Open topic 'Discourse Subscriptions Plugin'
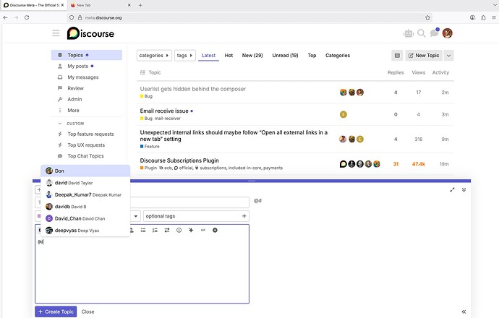Image resolution: width=499 pixels, height=318 pixels. (179, 160)
